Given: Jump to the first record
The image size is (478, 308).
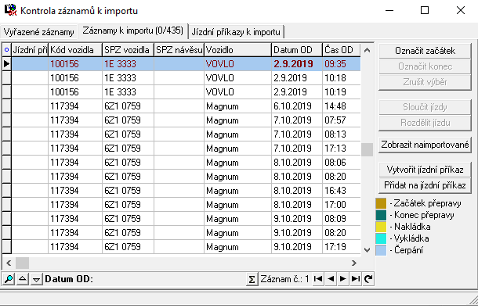Looking at the screenshot, I should 318,279.
